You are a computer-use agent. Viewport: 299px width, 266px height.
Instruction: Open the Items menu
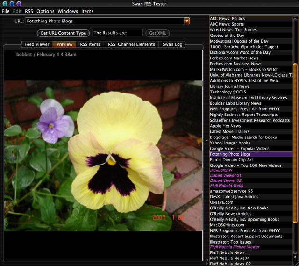[87, 11]
